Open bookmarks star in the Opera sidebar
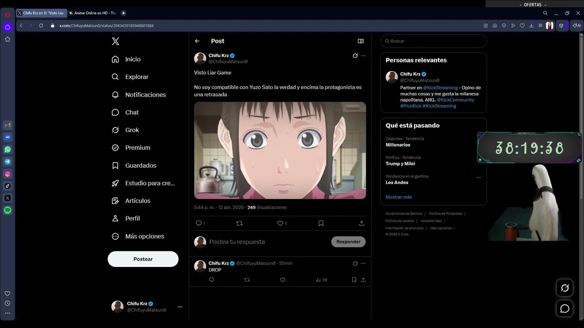584x328 pixels. [7, 39]
